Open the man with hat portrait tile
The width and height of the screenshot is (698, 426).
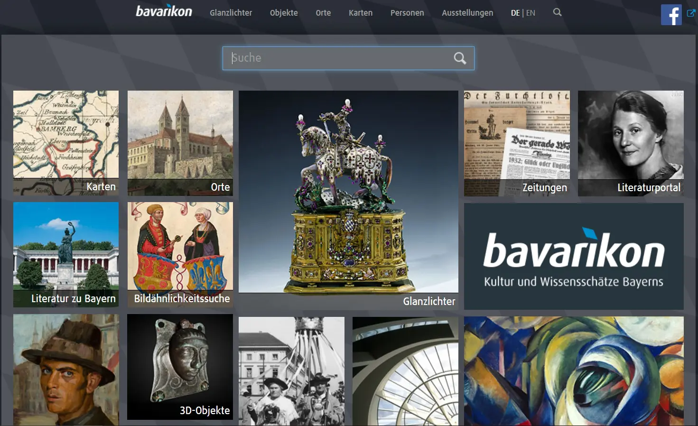tap(66, 370)
